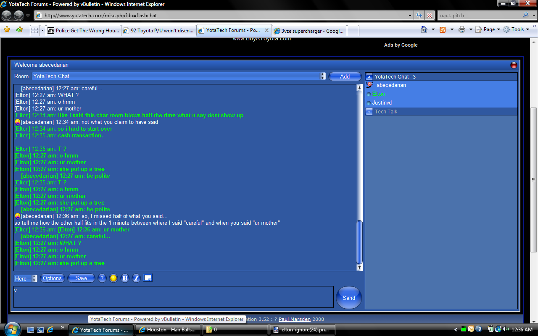Switch to 92 Toyota P/U won't disengage tab

click(x=158, y=30)
